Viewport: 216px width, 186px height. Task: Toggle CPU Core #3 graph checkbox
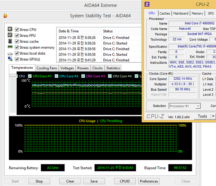click(83, 76)
